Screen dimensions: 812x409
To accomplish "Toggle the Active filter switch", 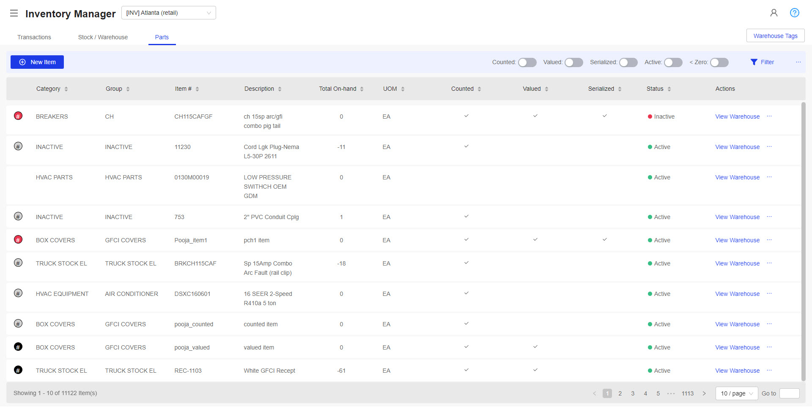I will click(673, 62).
